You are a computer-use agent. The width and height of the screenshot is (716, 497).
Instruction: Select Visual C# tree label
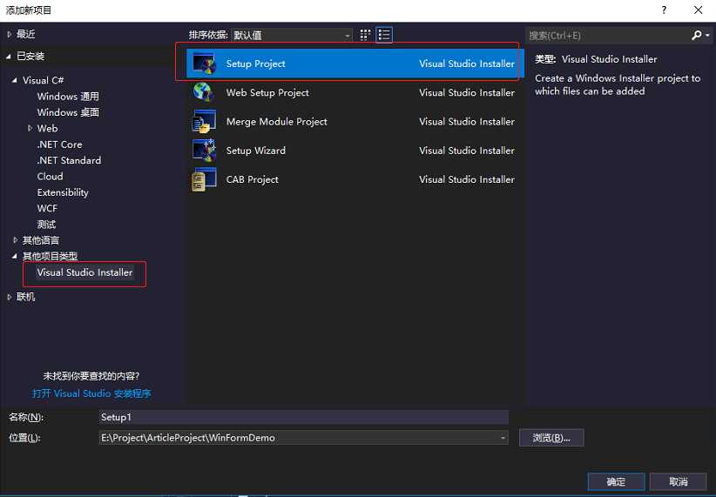44,80
